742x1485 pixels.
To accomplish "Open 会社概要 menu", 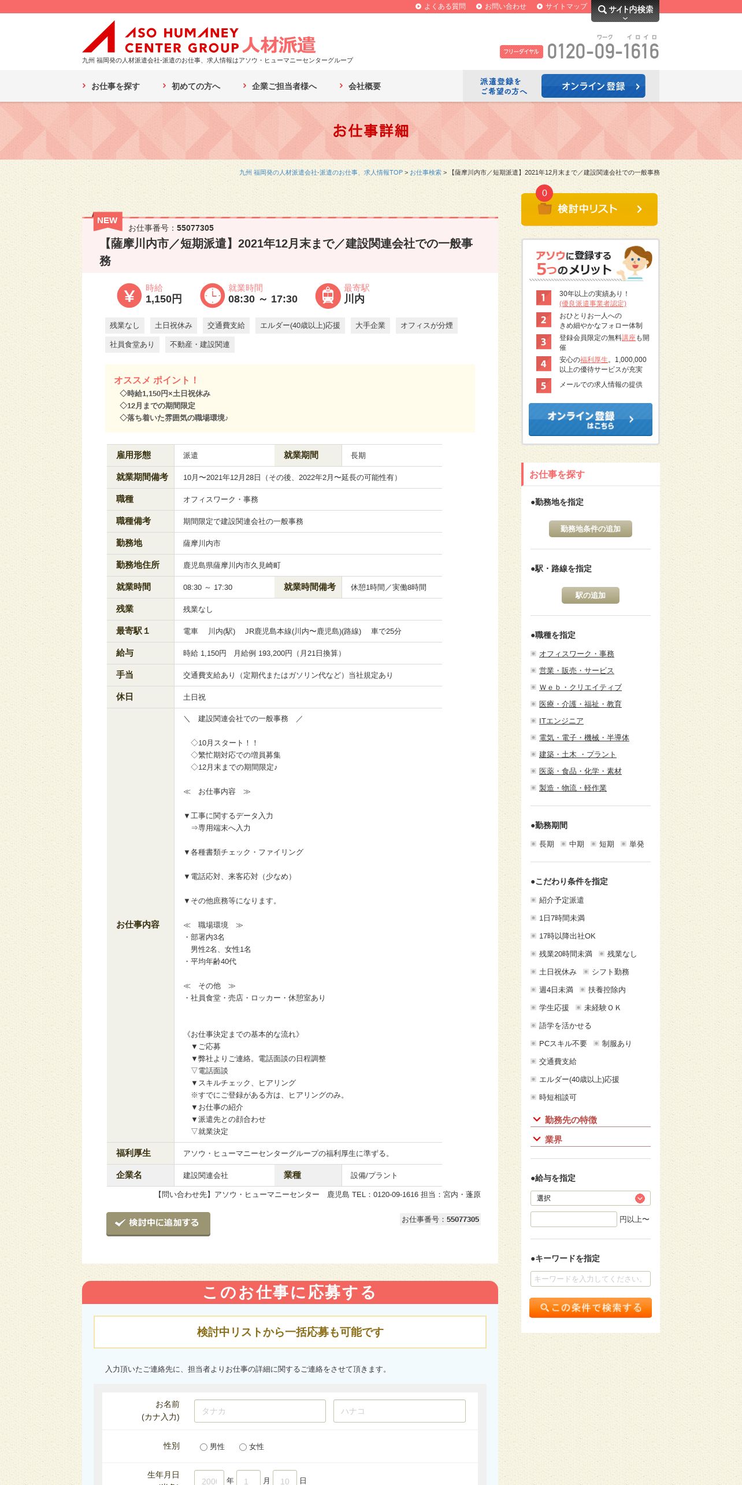I will point(360,86).
